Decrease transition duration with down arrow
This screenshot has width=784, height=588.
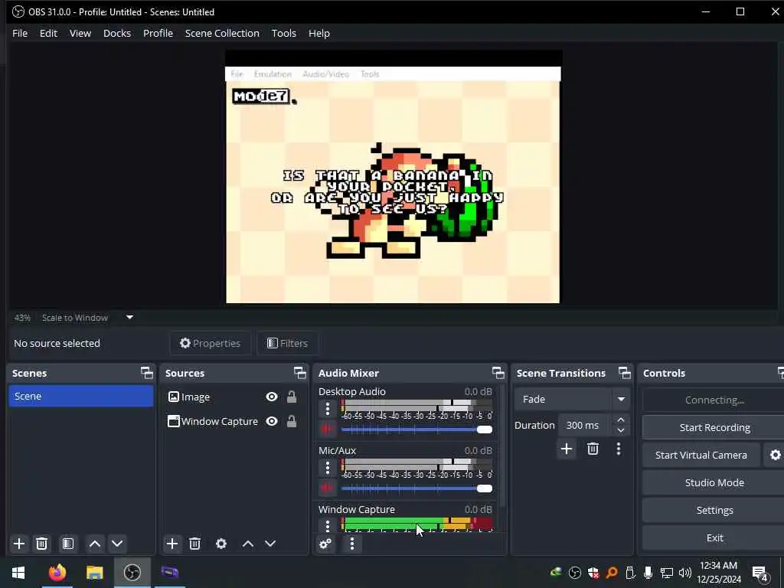point(620,430)
